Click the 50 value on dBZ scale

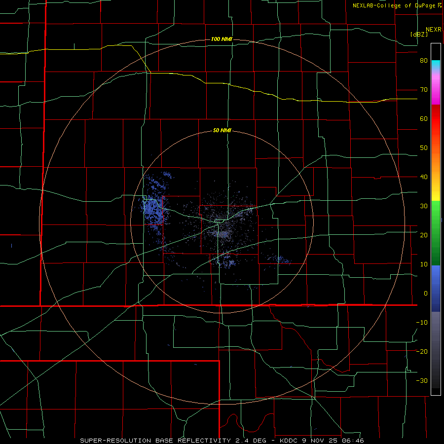[x=424, y=148]
